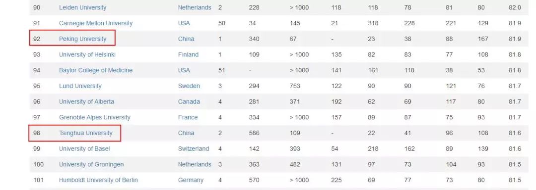Open Humboldt University of Berlin link
The image size is (536, 190).
98,180
